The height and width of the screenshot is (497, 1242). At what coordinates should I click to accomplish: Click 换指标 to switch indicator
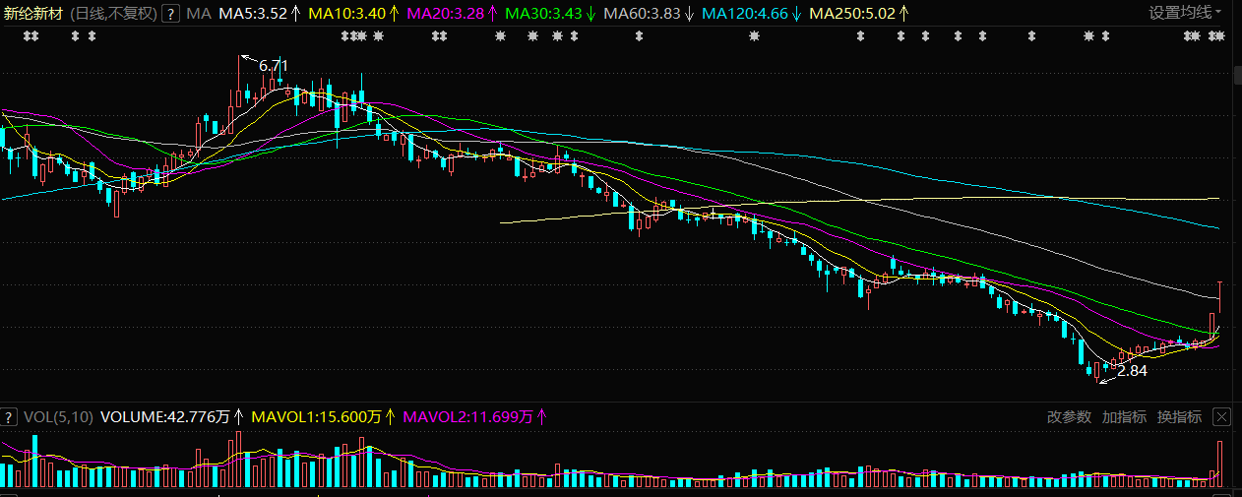tap(1180, 417)
